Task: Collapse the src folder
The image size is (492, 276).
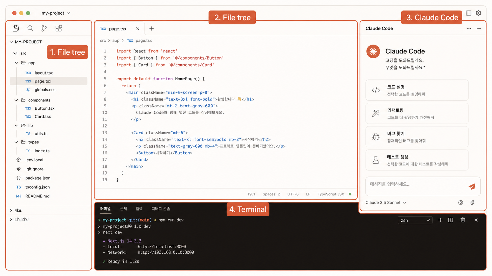Action: coord(15,53)
